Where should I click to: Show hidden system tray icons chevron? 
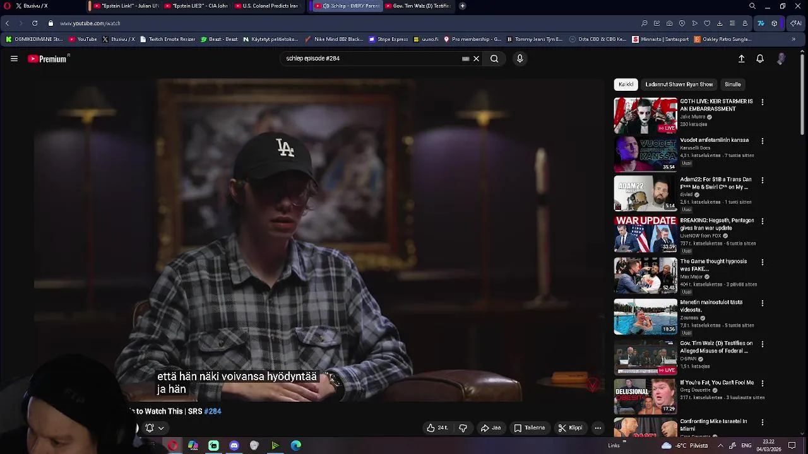click(x=720, y=445)
